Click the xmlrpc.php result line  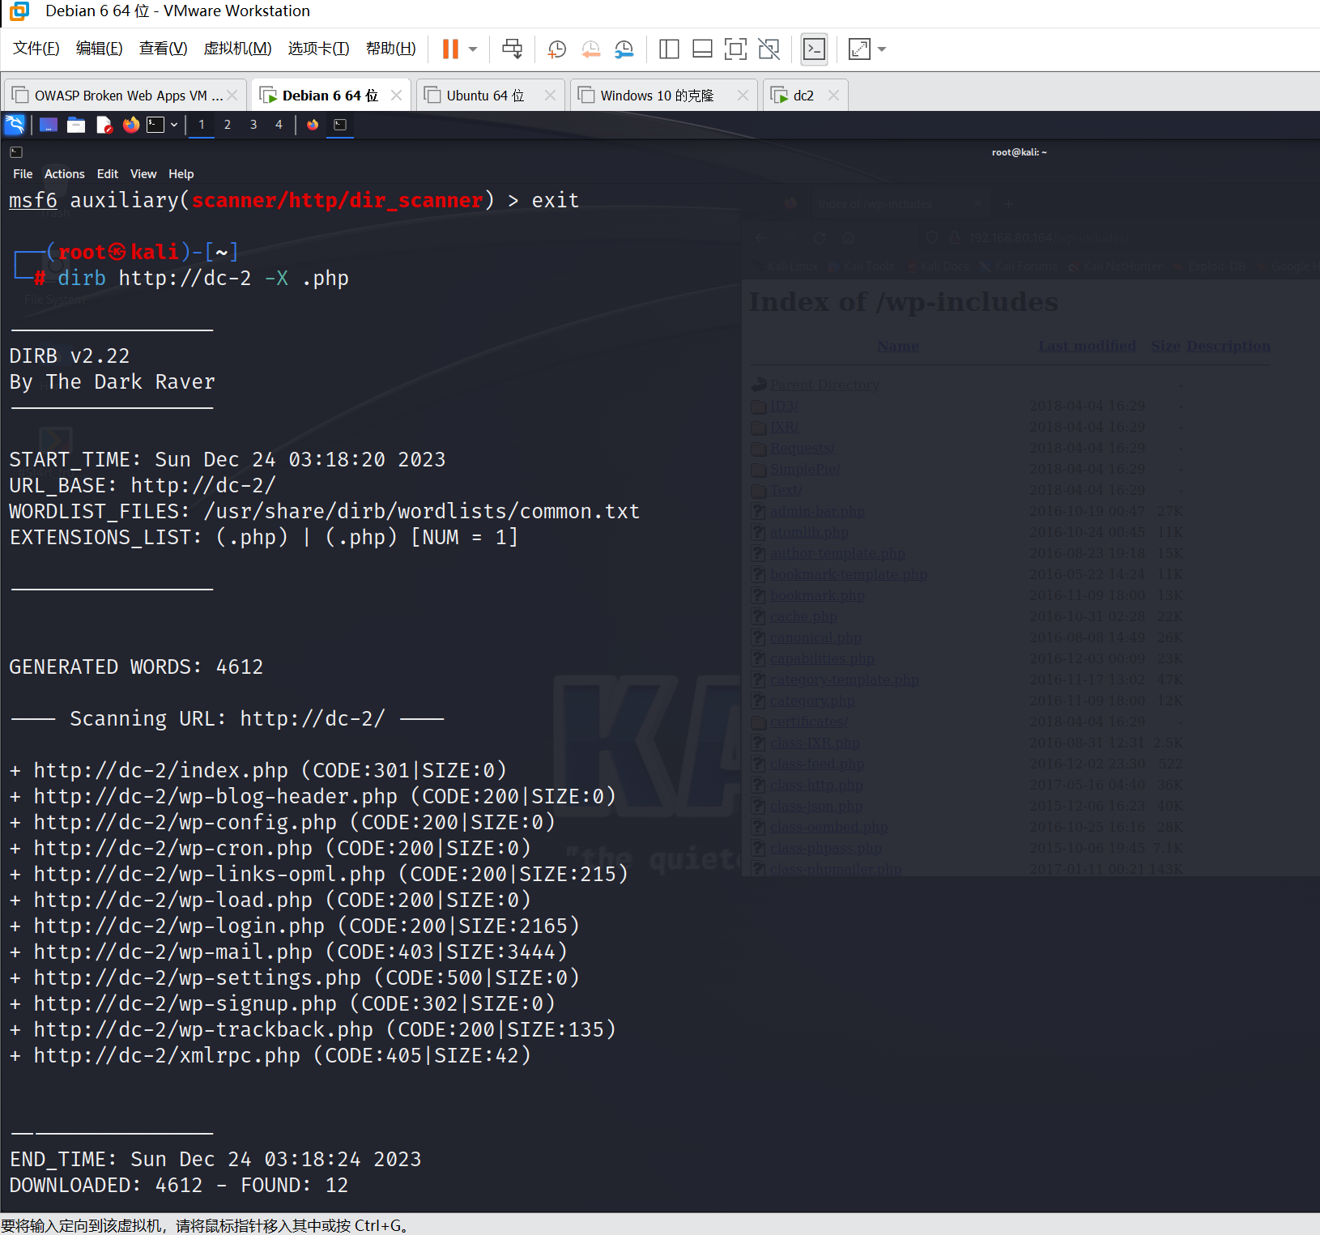[x=270, y=1056]
